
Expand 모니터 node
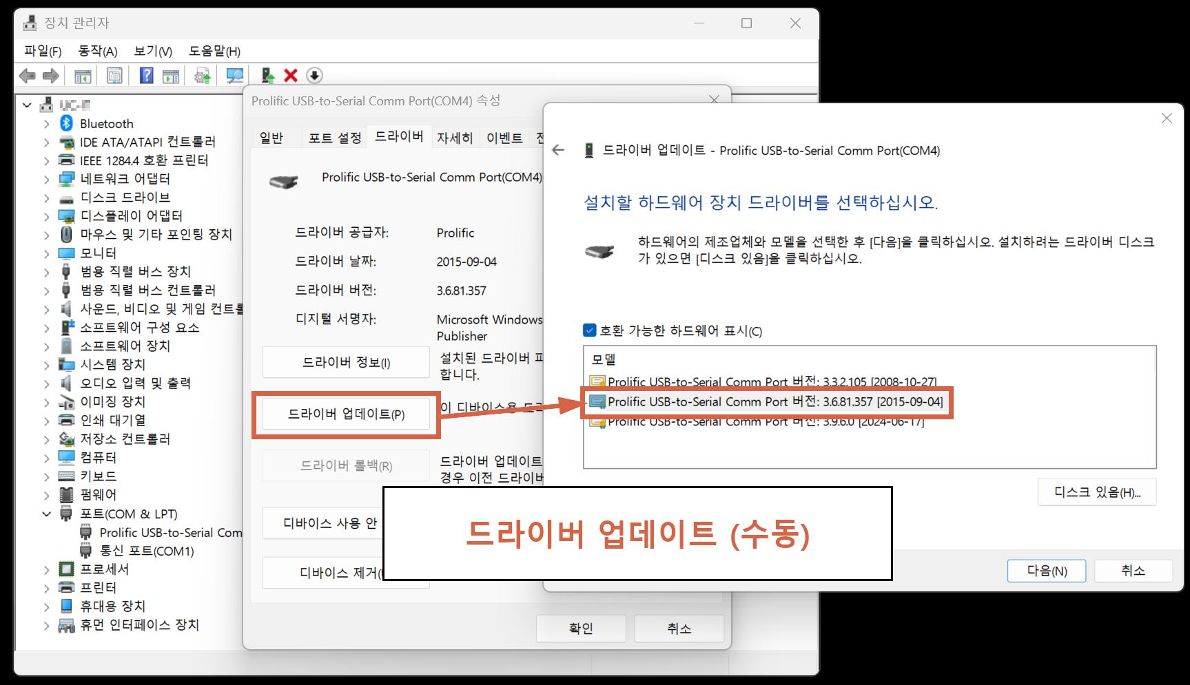click(x=46, y=253)
